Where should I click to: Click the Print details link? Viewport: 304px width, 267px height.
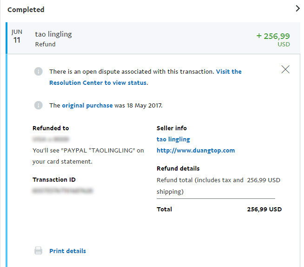coord(67,251)
